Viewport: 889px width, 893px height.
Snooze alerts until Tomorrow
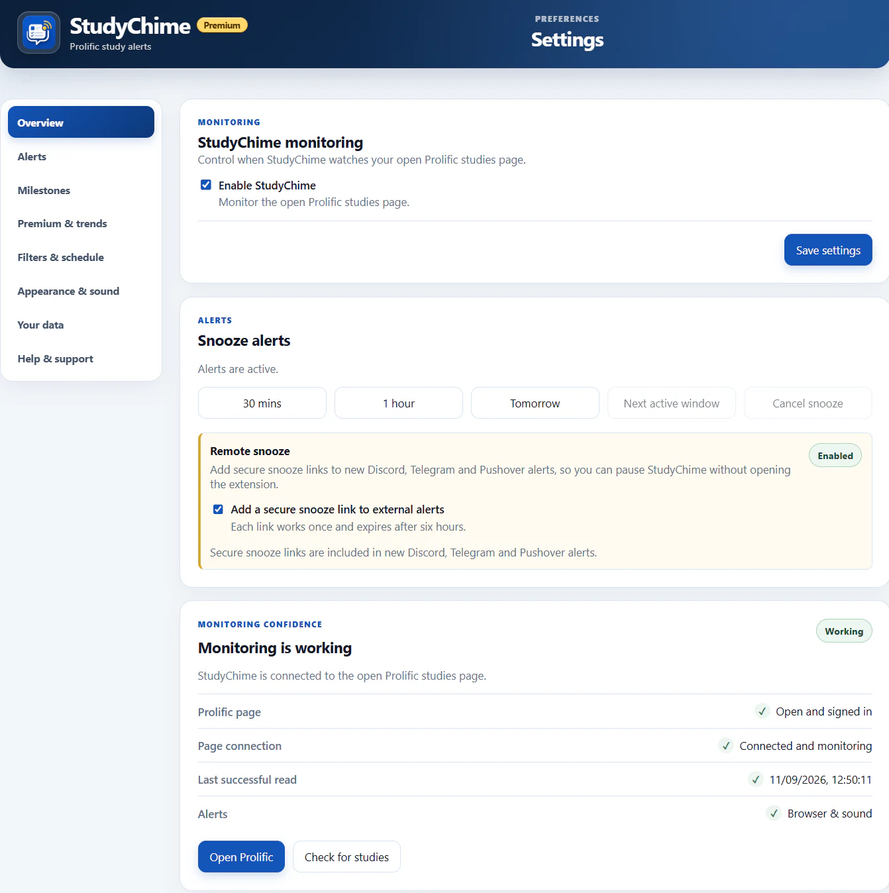pos(535,403)
